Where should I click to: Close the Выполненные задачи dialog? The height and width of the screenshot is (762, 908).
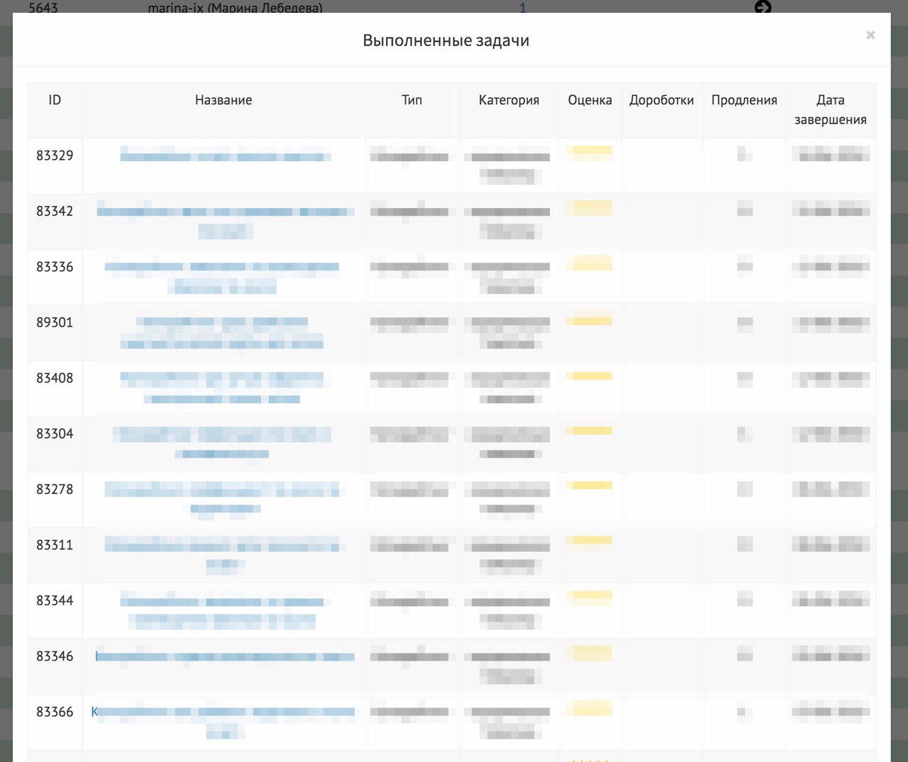pyautogui.click(x=870, y=35)
